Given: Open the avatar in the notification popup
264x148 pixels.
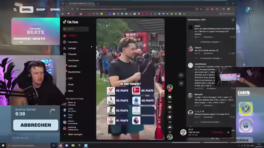Looking at the screenshot, I should coord(183,132).
